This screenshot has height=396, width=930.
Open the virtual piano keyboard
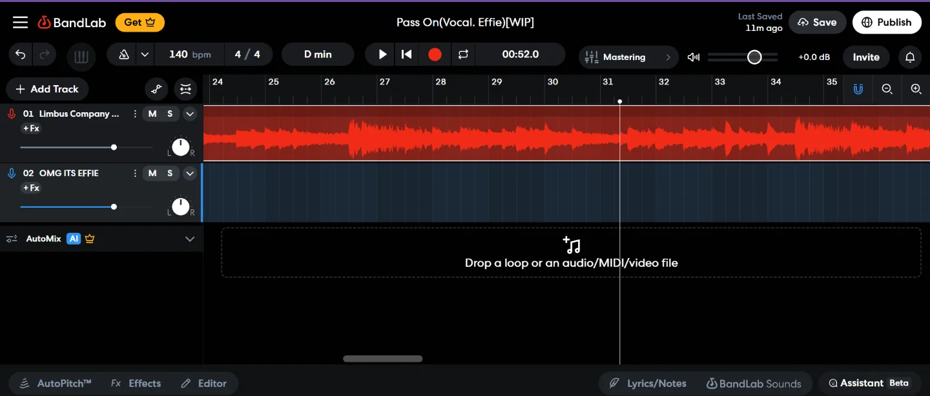[81, 57]
